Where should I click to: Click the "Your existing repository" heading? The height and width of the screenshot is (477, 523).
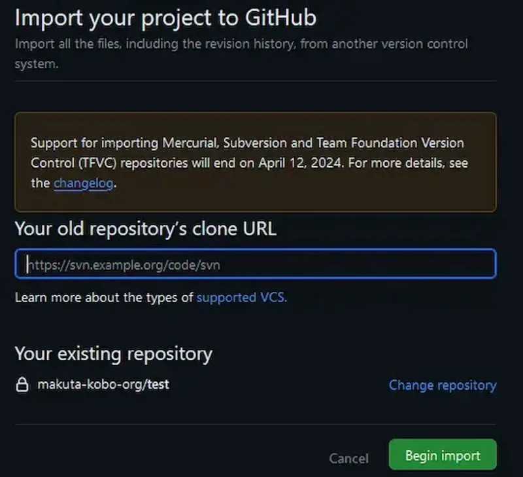point(113,354)
